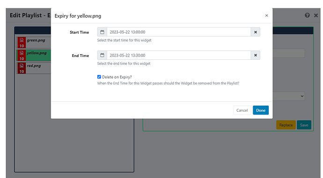Close the Expiry for yellow.png dialog
The width and height of the screenshot is (323, 178).
266,15
